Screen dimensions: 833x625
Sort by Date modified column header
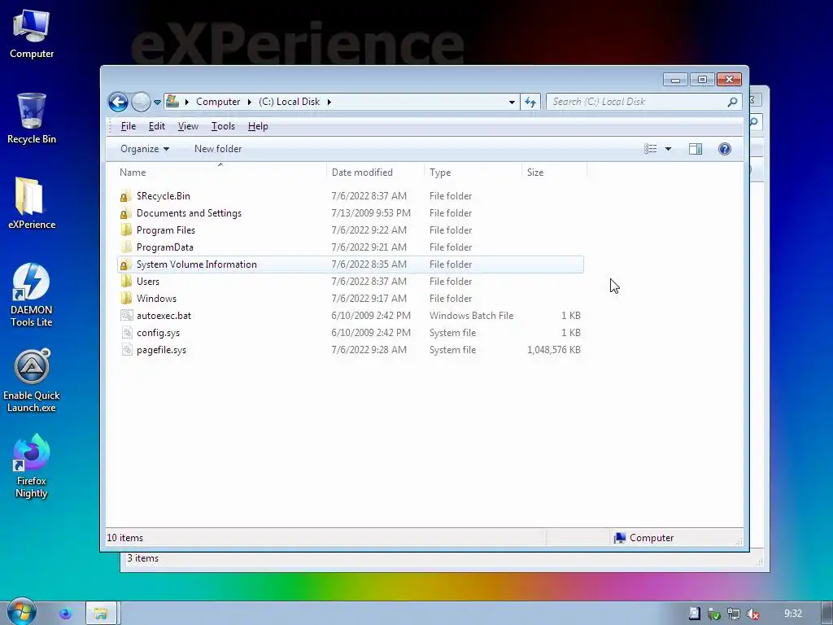pyautogui.click(x=375, y=173)
